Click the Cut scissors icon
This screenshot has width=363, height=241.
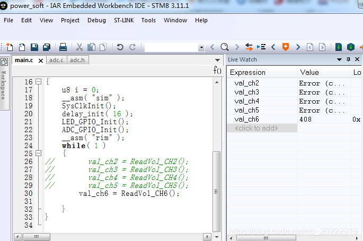click(79, 47)
